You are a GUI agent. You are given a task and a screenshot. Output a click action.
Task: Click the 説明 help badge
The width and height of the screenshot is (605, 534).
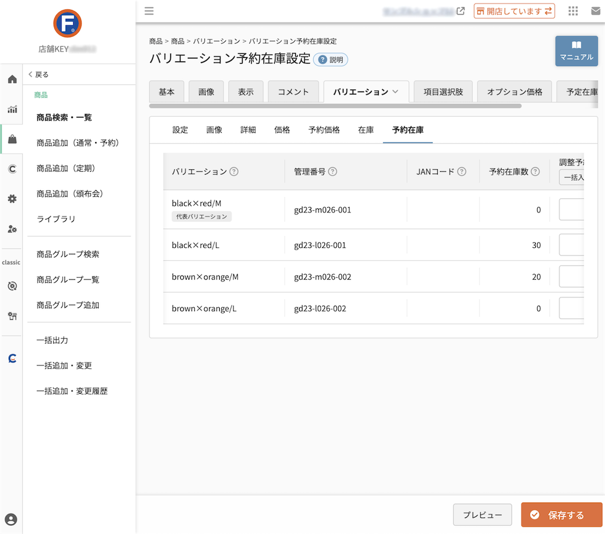point(331,60)
